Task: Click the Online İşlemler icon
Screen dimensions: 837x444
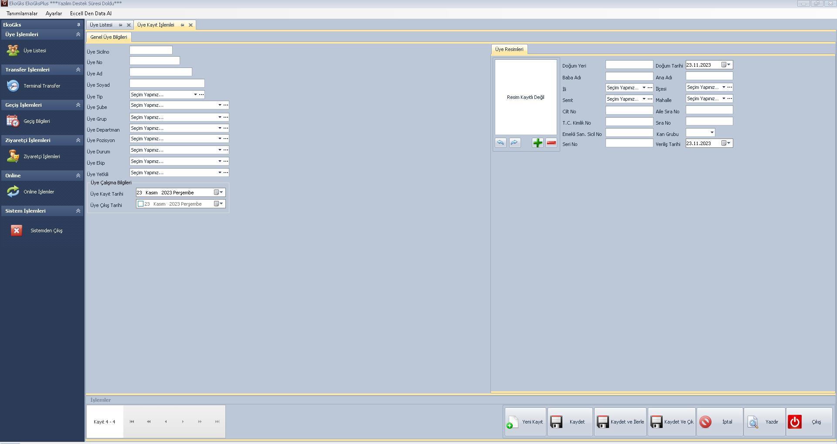Action: [13, 192]
